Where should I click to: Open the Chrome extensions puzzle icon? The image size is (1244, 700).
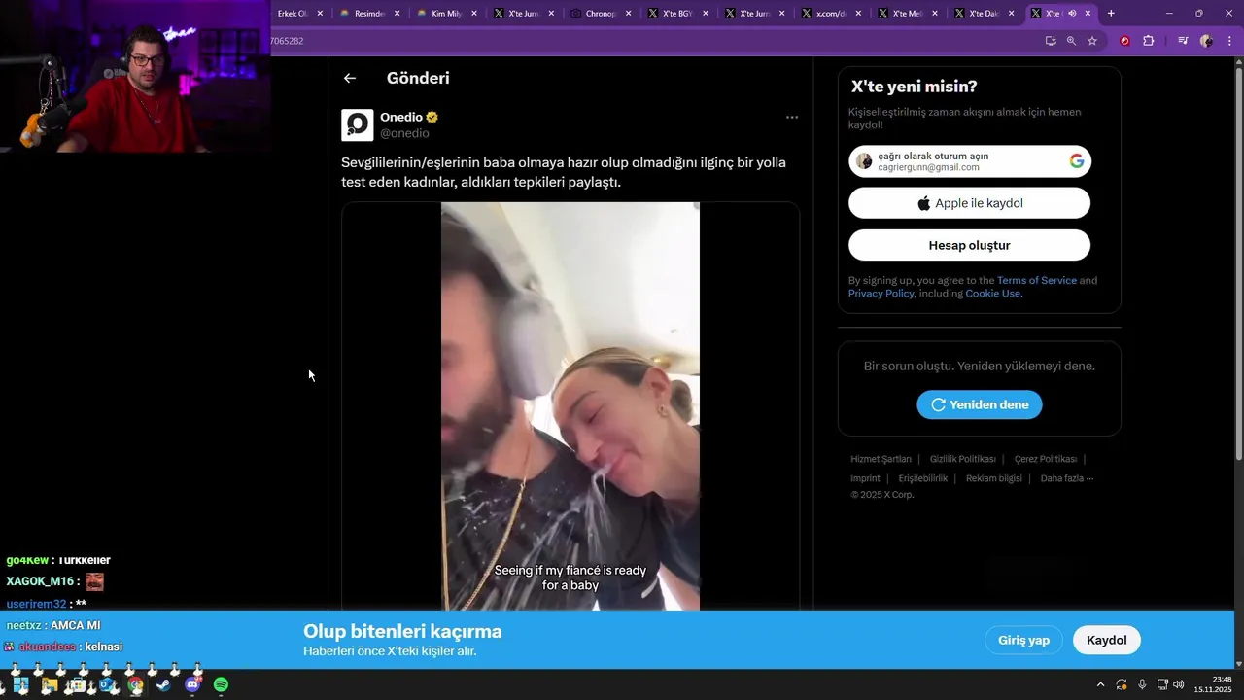tap(1149, 41)
